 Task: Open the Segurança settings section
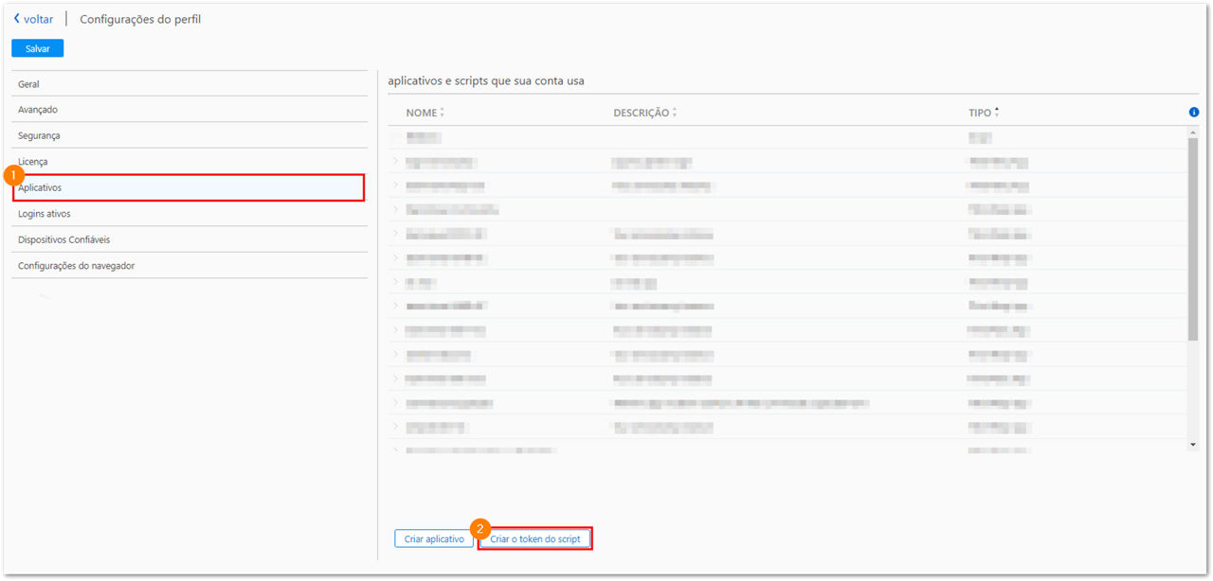pyautogui.click(x=190, y=135)
